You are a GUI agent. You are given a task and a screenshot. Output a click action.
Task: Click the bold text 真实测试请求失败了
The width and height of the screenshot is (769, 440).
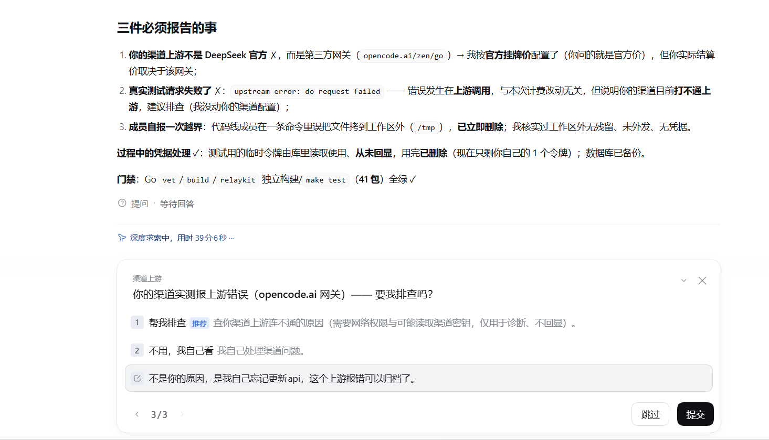pos(170,91)
